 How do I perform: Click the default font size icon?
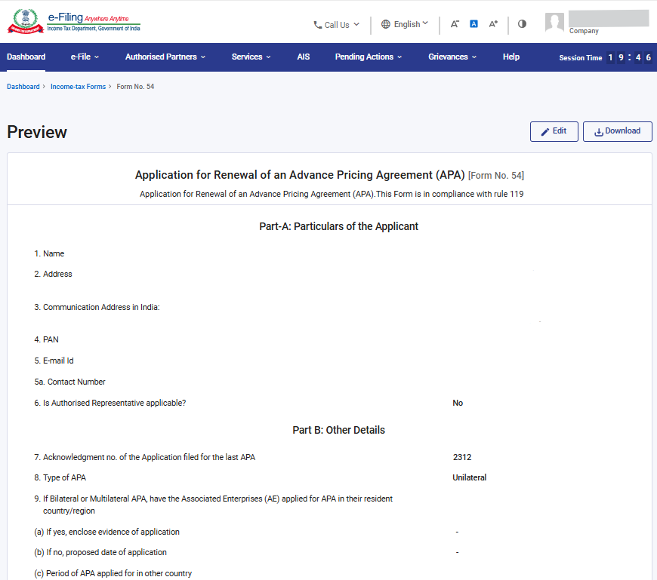pos(473,23)
